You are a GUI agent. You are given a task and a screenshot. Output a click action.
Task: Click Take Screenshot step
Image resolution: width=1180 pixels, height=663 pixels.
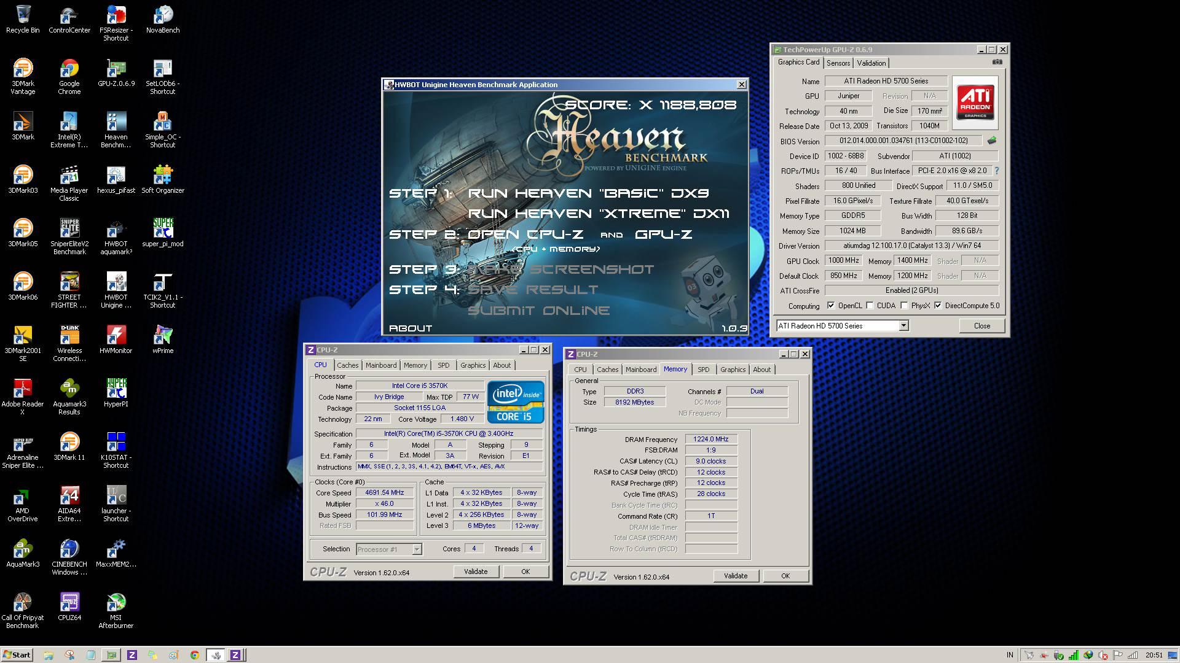560,269
